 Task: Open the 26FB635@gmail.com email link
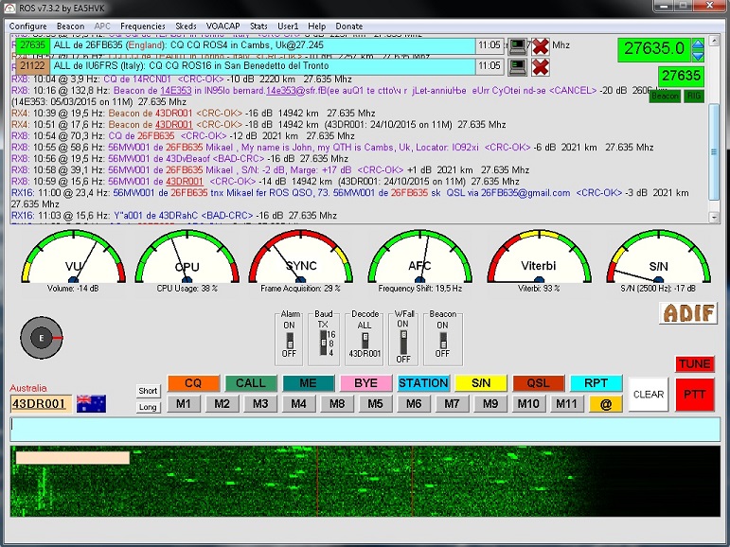[x=525, y=193]
